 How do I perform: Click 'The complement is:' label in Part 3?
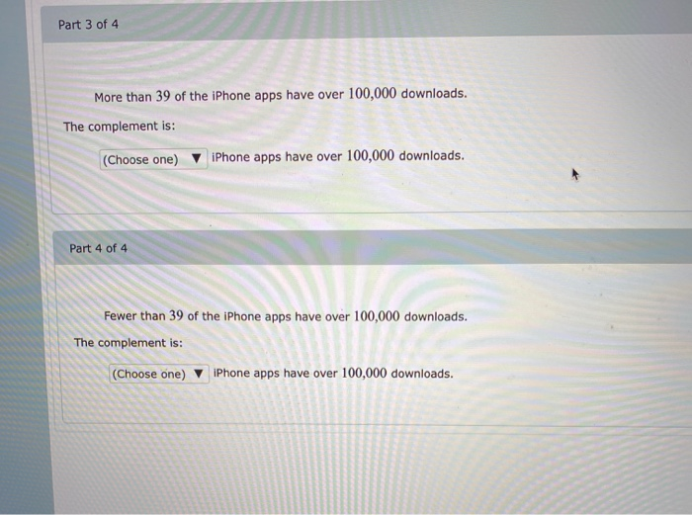[120, 127]
